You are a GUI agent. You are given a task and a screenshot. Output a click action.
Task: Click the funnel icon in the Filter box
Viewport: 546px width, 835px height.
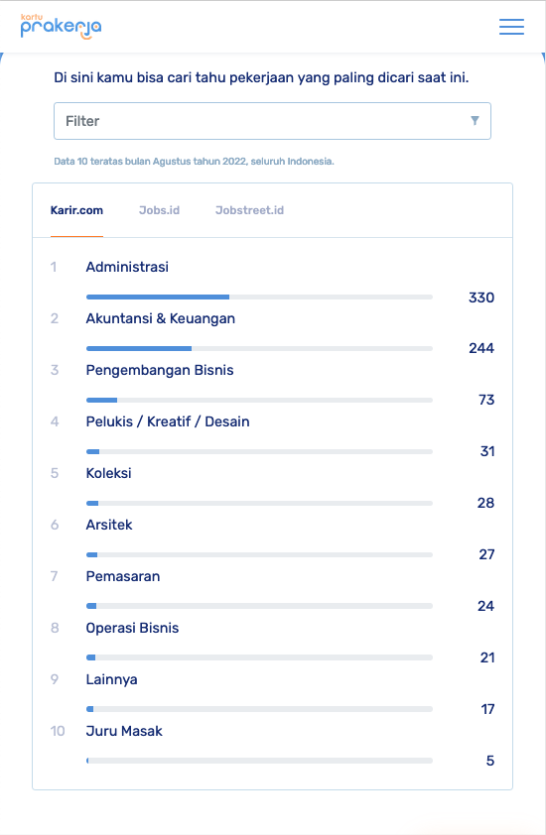point(475,121)
